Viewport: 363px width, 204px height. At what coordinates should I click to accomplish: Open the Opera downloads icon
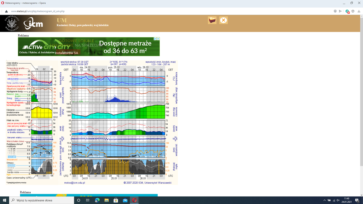click(x=358, y=11)
